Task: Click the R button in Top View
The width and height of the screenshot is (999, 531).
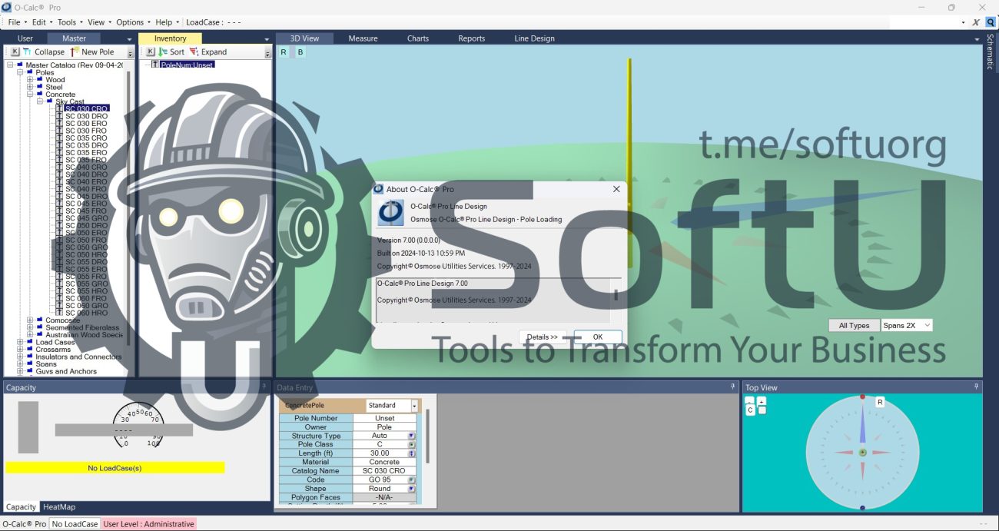Action: [880, 402]
